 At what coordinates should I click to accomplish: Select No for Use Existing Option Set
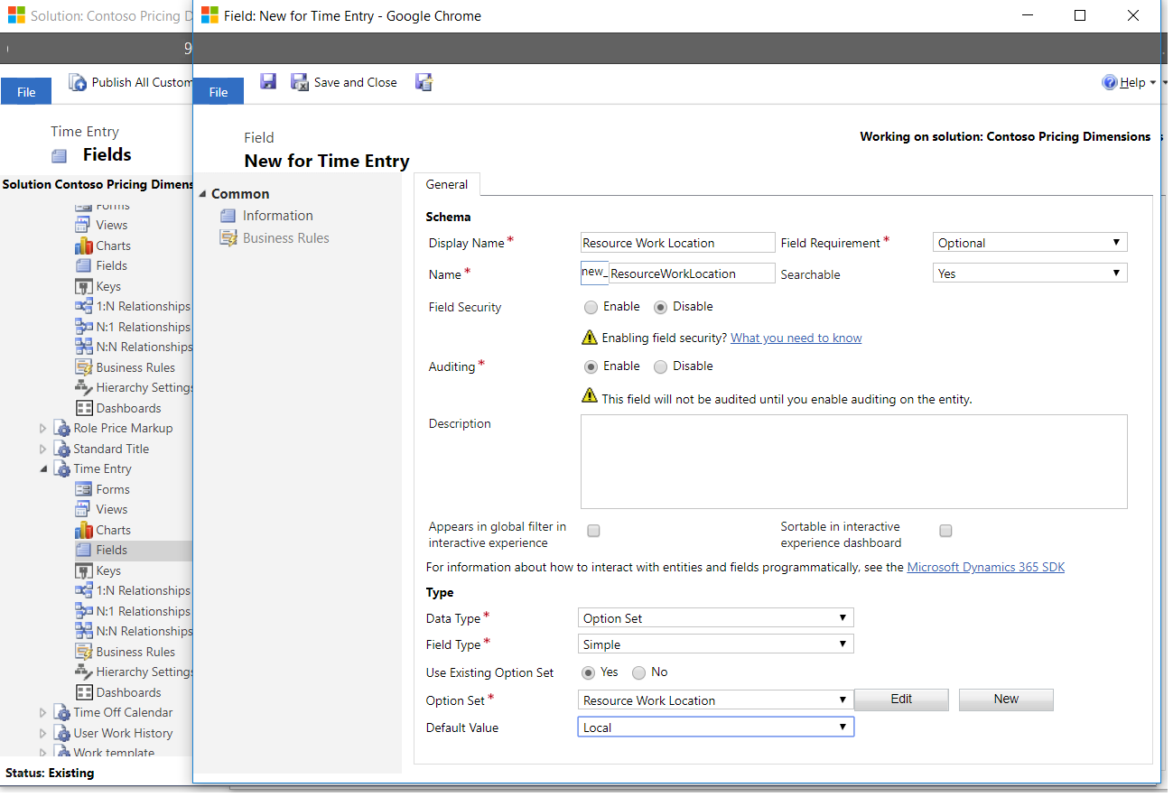641,672
